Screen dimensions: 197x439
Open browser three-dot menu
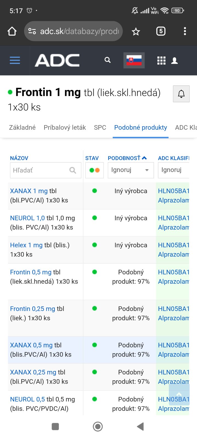[x=185, y=31]
